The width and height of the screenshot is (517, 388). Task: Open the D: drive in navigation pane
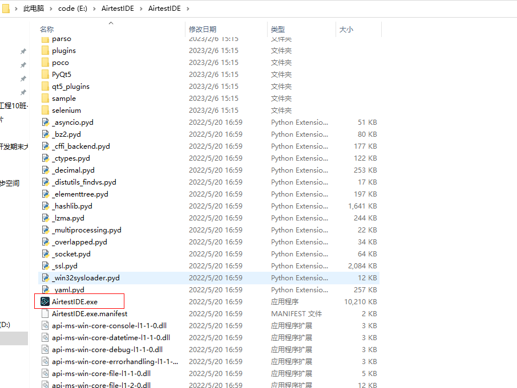coord(5,325)
